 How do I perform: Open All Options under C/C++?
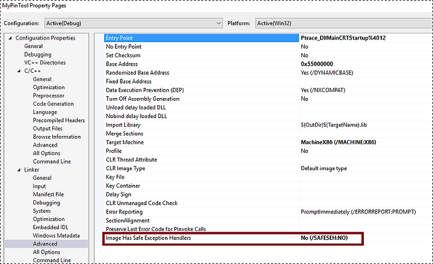pos(46,153)
